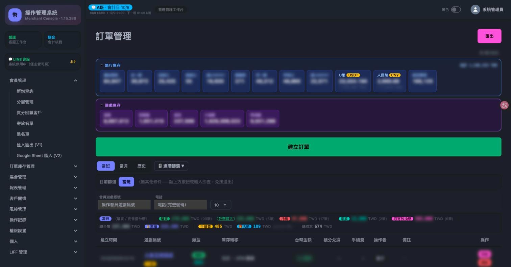Remove the 當班 chip in 目前篩選

126,182
